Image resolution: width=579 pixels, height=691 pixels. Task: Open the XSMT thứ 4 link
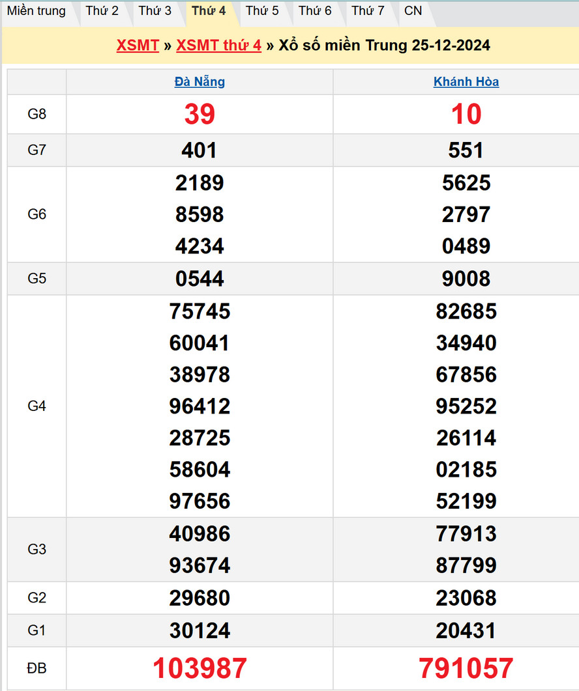point(218,45)
